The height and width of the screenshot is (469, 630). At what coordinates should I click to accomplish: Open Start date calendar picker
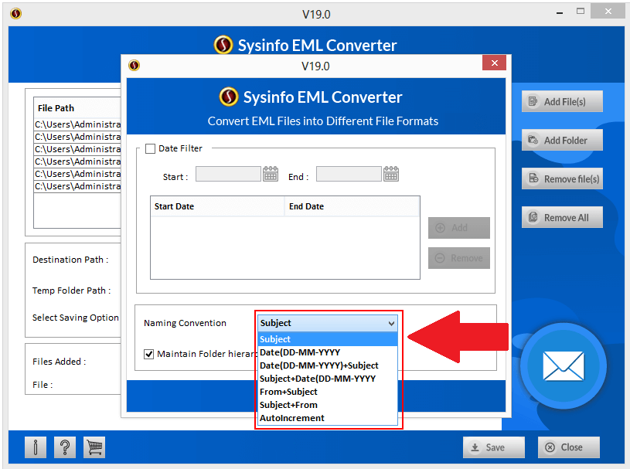coord(271,174)
